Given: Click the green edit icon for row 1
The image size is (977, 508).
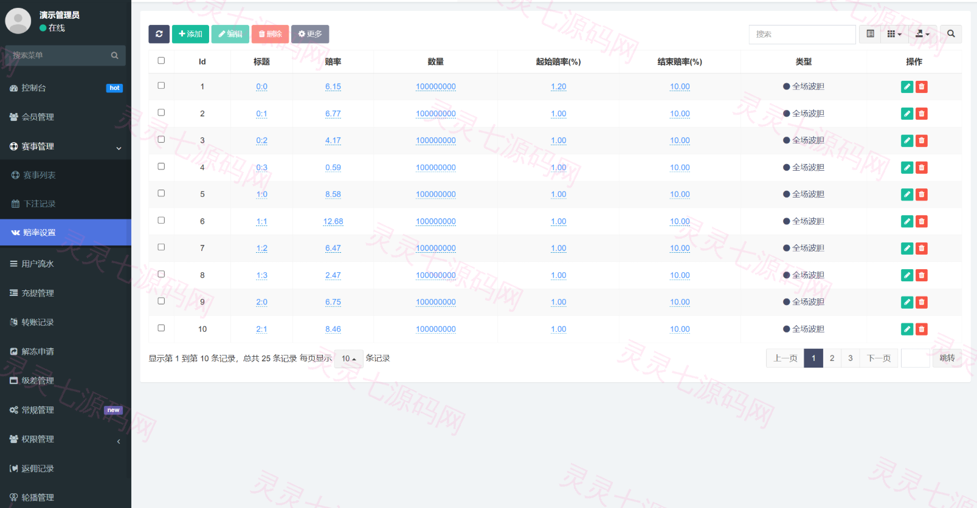Looking at the screenshot, I should 907,87.
